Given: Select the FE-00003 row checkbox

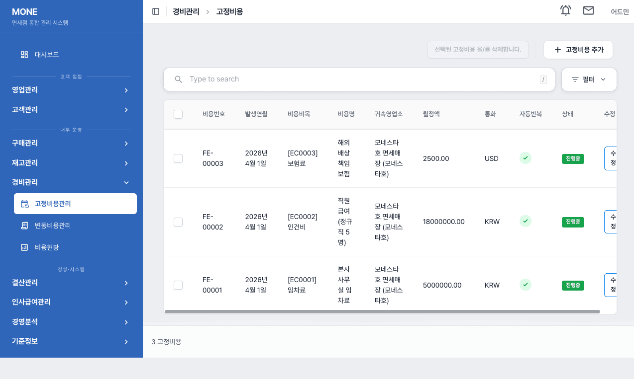Looking at the screenshot, I should coord(178,158).
